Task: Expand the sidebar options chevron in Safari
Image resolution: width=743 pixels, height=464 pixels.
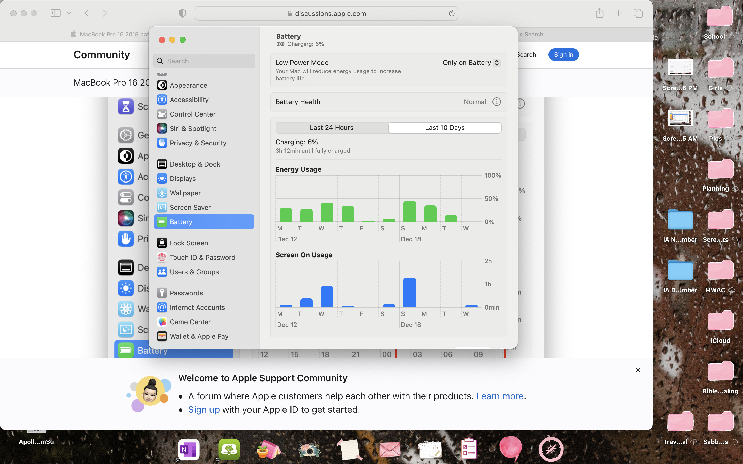Action: (x=69, y=13)
